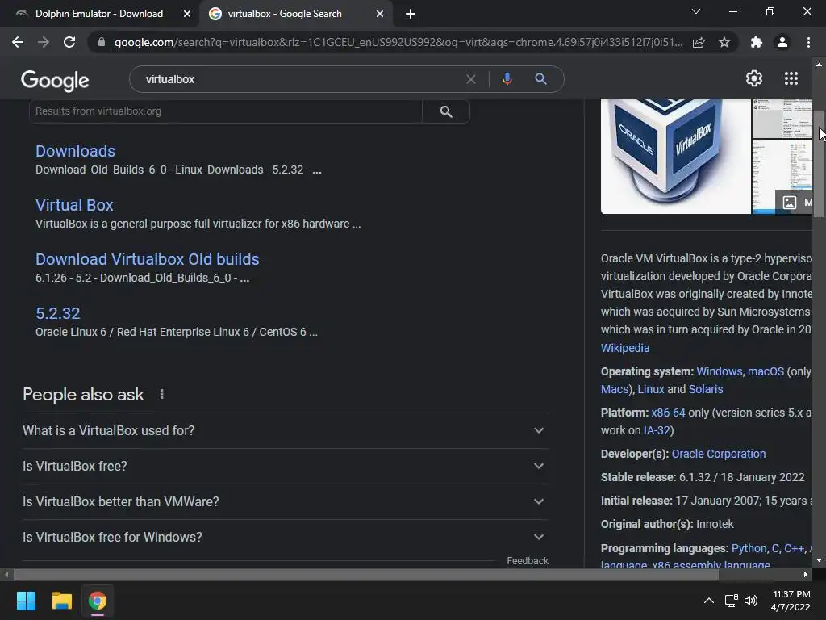
Task: Open Chrome profile avatar
Action: point(782,42)
